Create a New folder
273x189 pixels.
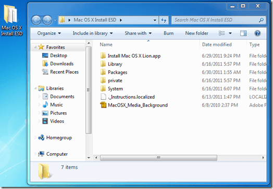click(196, 33)
